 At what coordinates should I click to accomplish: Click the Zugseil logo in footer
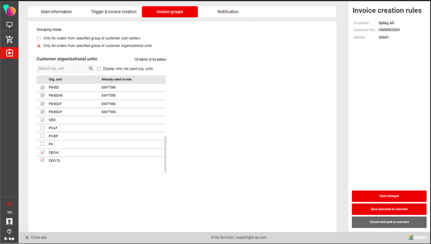pos(418,238)
